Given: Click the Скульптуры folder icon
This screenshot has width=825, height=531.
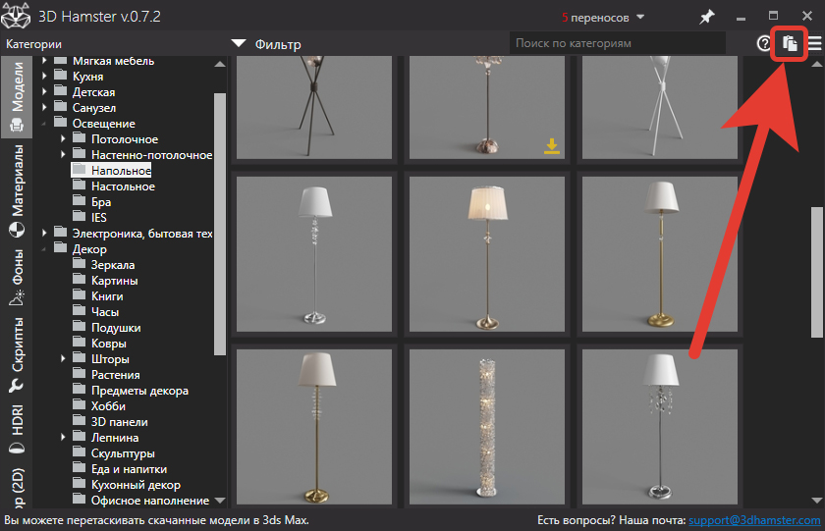Looking at the screenshot, I should pos(79,452).
